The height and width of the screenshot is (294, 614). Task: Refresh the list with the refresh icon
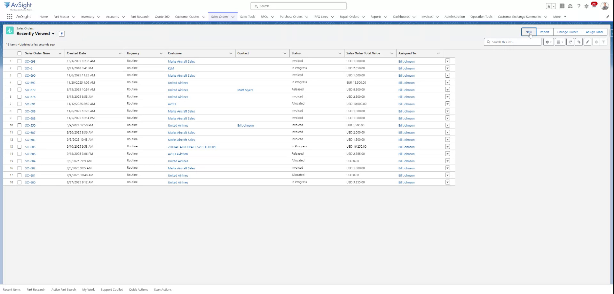point(570,42)
